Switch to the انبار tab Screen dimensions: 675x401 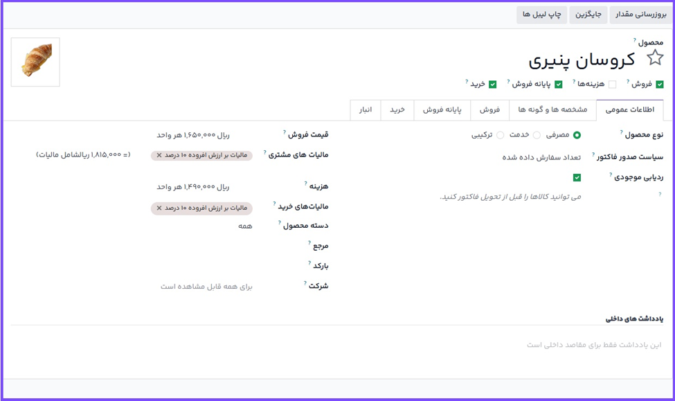tap(366, 110)
